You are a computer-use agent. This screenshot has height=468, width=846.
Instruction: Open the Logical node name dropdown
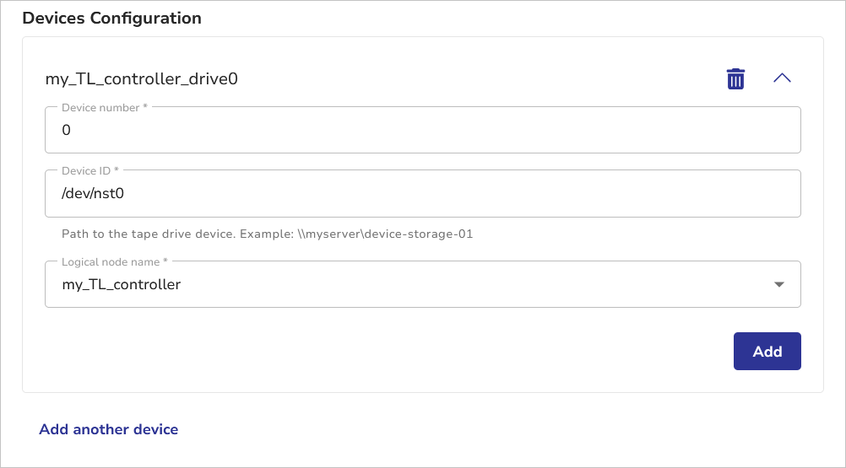[422, 284]
